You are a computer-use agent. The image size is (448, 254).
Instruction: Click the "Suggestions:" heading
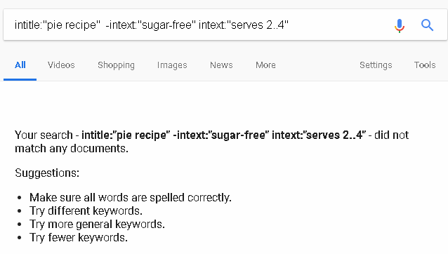coord(47,173)
